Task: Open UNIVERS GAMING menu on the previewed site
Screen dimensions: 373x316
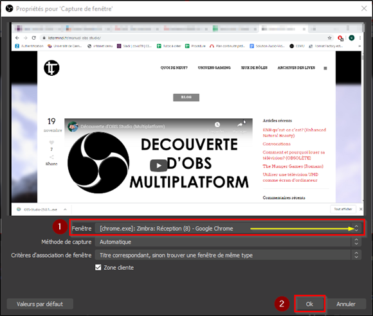Action: (x=214, y=67)
